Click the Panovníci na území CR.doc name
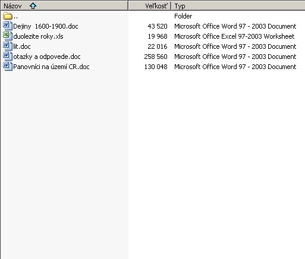This screenshot has height=259, width=305. click(51, 67)
